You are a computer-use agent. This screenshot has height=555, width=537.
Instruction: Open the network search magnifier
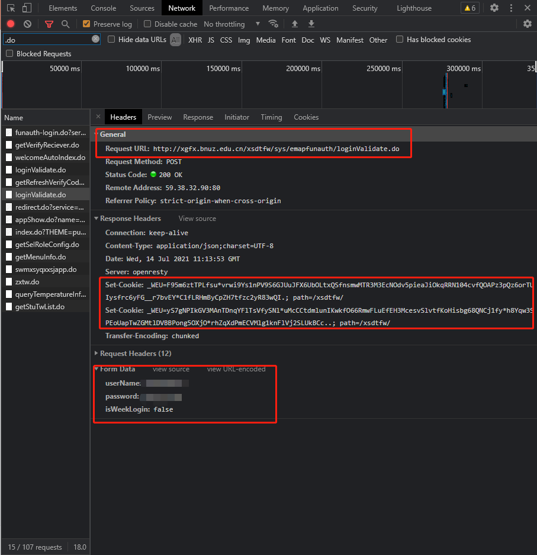point(66,24)
